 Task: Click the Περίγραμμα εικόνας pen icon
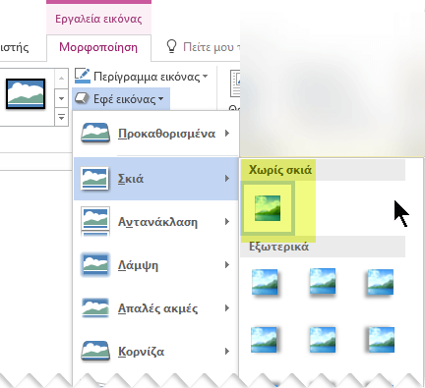point(82,76)
